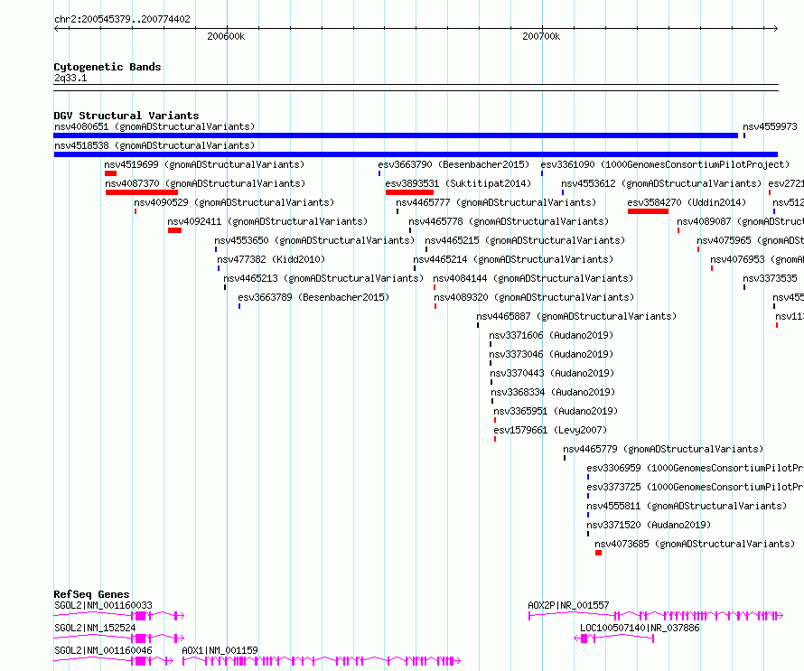
Task: Click the nsv4073685 red variant block
Action: (598, 553)
